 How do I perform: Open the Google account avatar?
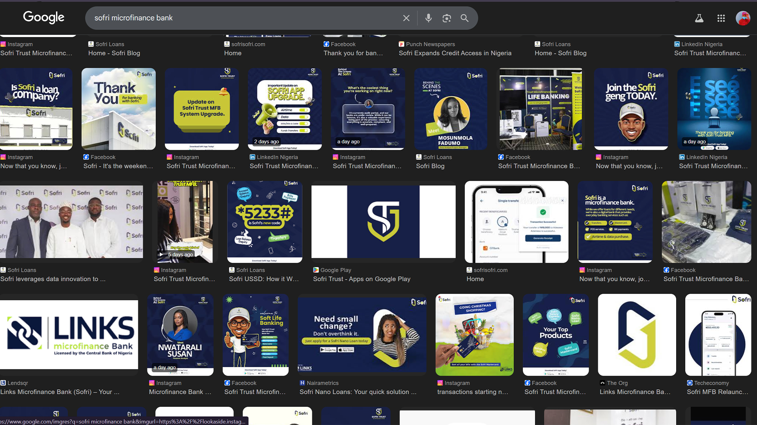743,18
